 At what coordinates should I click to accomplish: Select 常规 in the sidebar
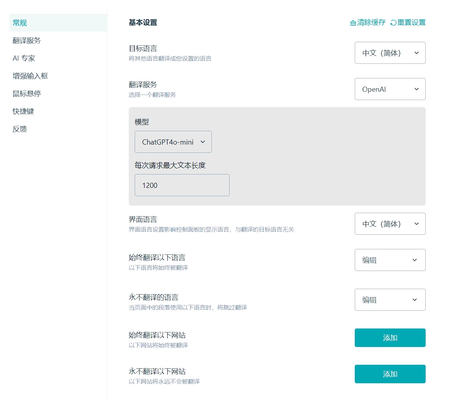(x=20, y=23)
